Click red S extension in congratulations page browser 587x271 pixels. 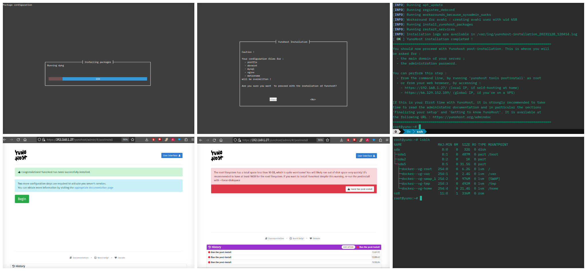160,140
